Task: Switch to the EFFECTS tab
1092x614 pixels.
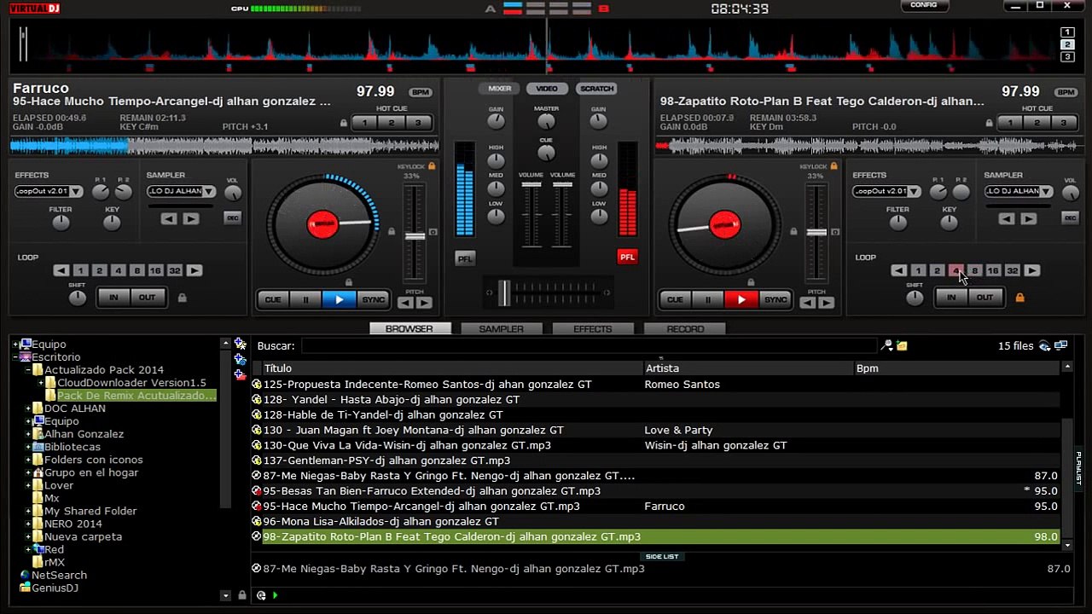Action: coord(593,328)
